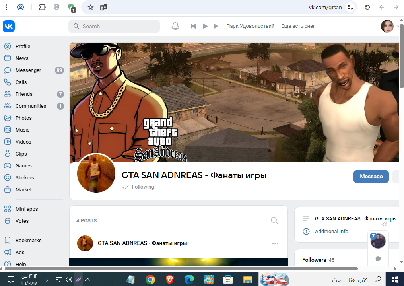404x286 pixels.
Task: Open File Explorer from the taskbar
Action: [247, 280]
